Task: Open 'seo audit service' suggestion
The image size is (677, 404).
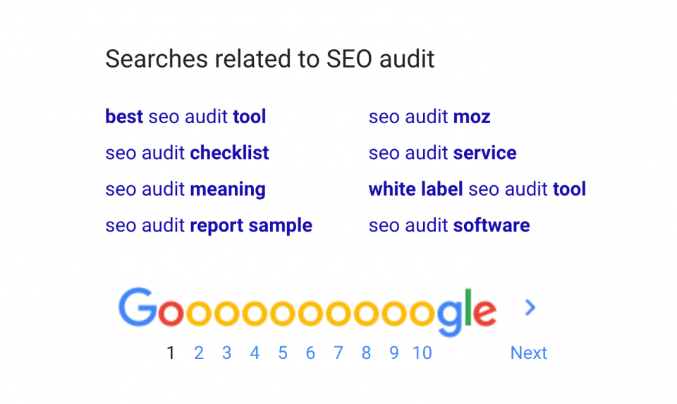Action: coord(442,153)
